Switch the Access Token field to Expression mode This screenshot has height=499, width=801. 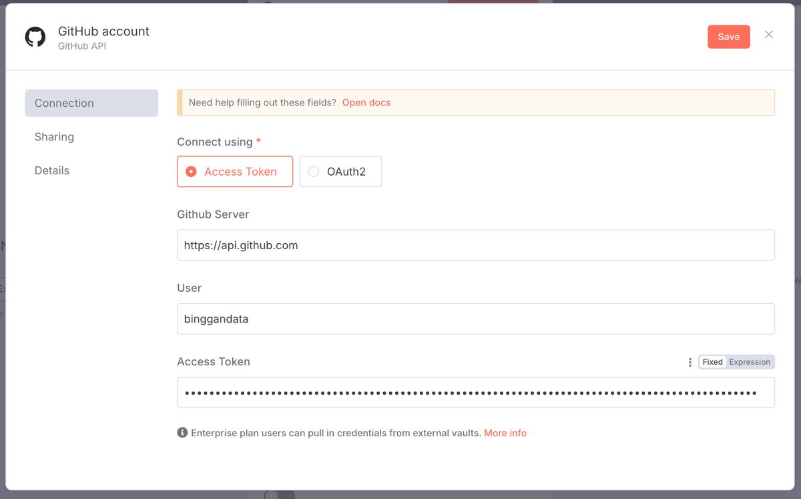750,361
